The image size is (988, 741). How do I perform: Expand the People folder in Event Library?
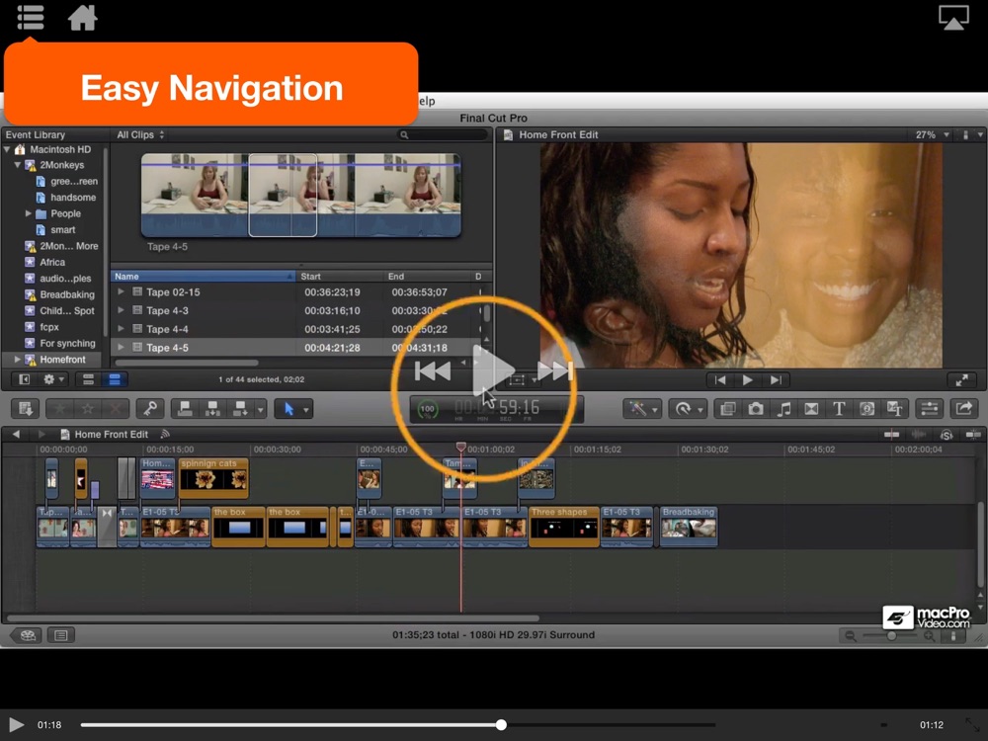point(29,213)
